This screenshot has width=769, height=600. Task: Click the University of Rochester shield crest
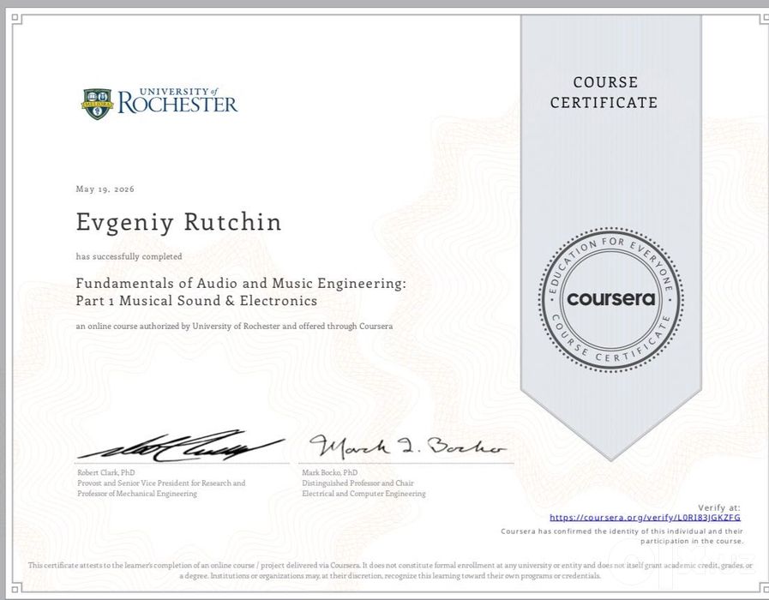[x=97, y=104]
